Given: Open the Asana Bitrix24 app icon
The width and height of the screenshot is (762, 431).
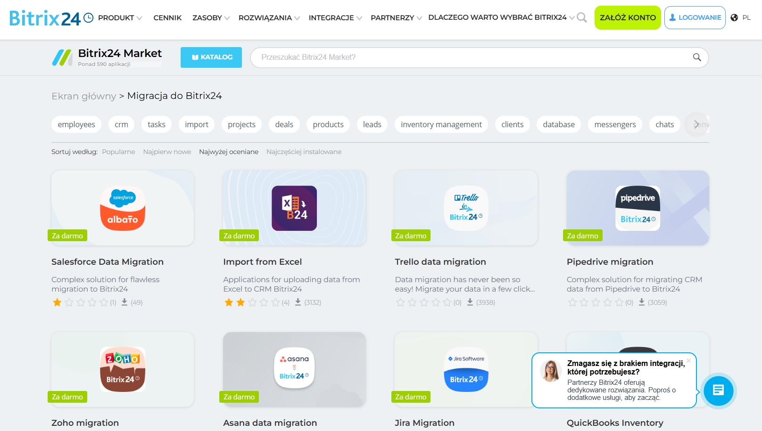Looking at the screenshot, I should (294, 368).
